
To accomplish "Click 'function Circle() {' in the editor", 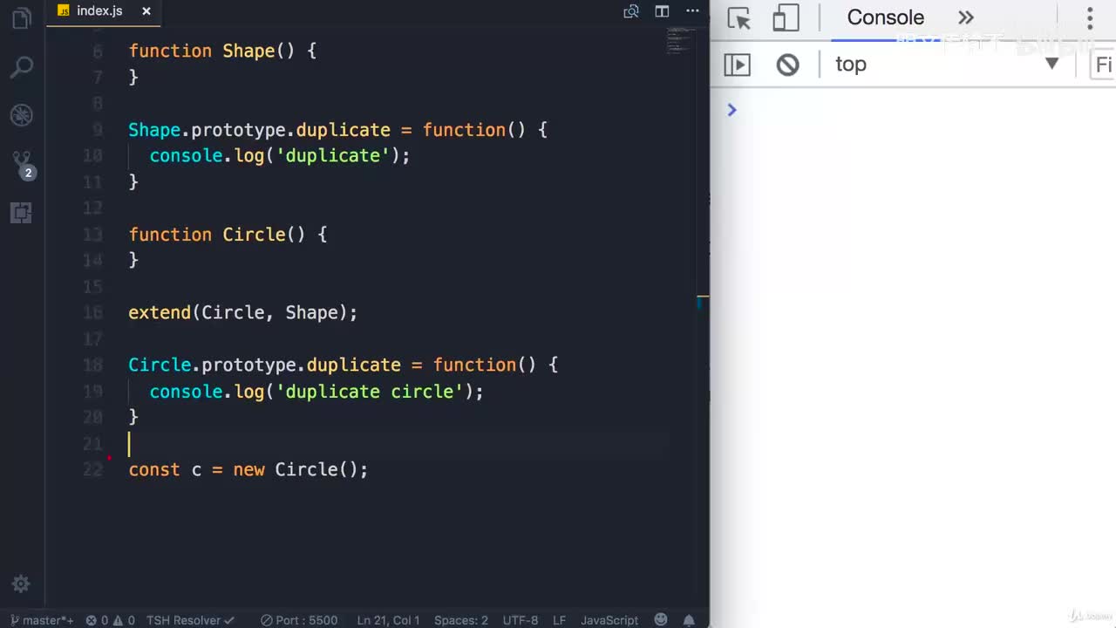I will point(228,234).
